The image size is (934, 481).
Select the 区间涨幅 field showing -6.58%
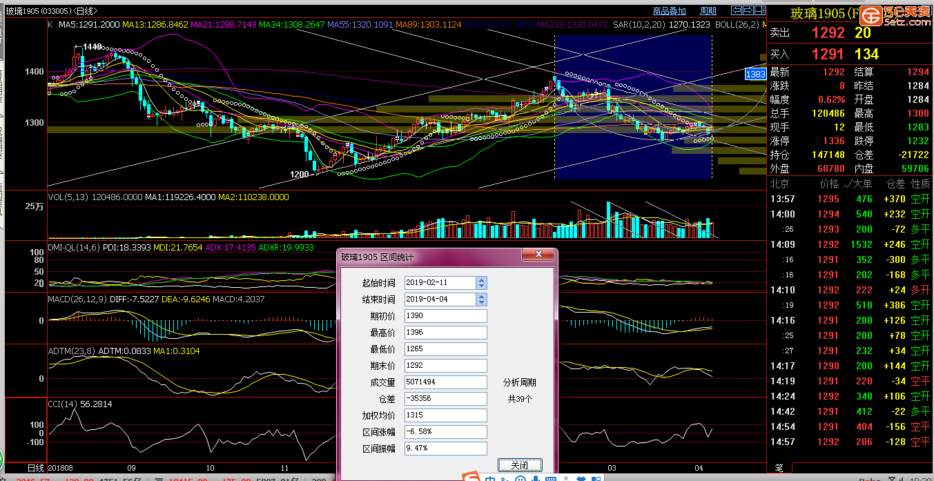point(445,432)
